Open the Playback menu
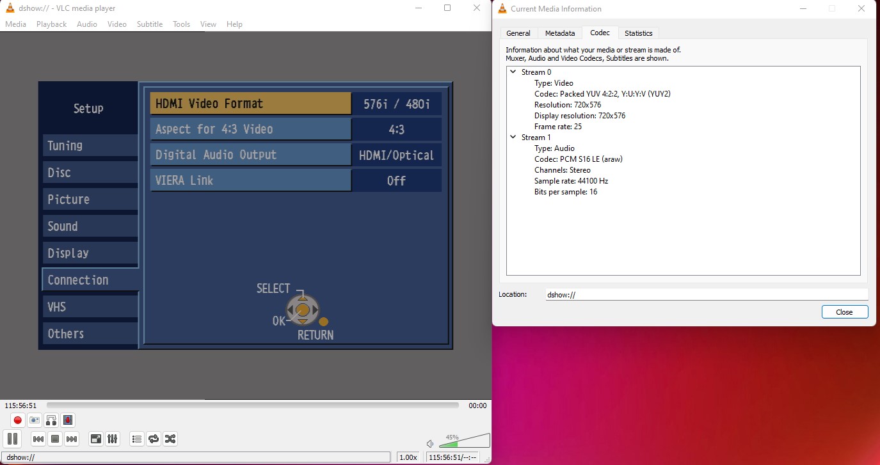 click(x=51, y=24)
